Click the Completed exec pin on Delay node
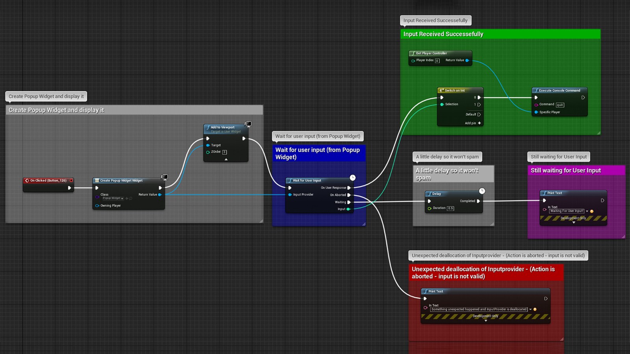The width and height of the screenshot is (630, 354). point(478,201)
